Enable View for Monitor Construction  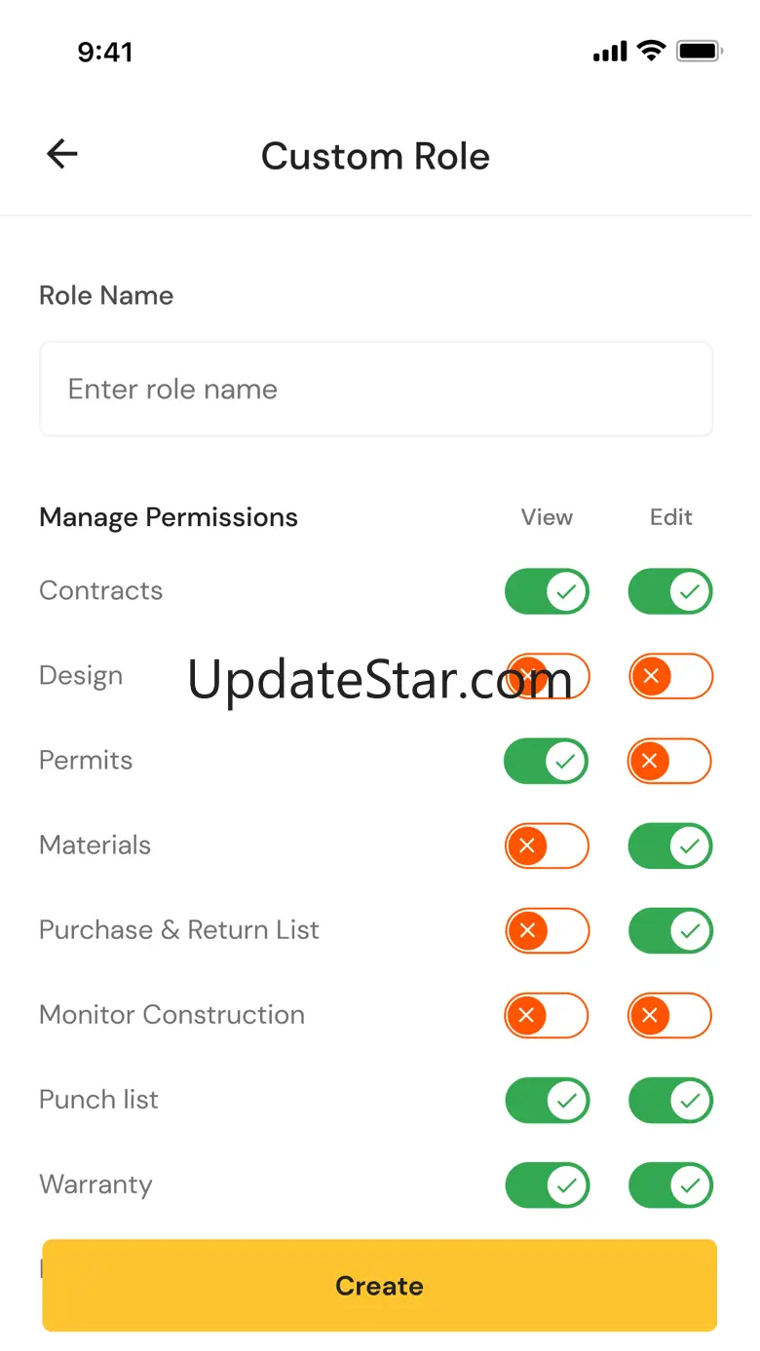point(547,1016)
